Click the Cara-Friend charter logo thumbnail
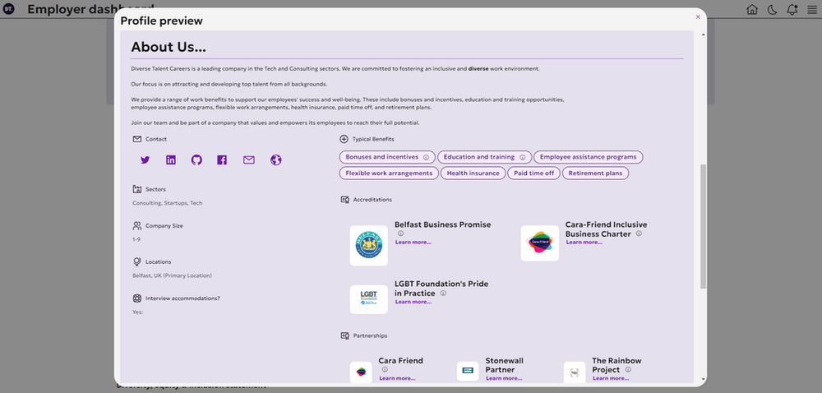The image size is (822, 393). click(540, 243)
